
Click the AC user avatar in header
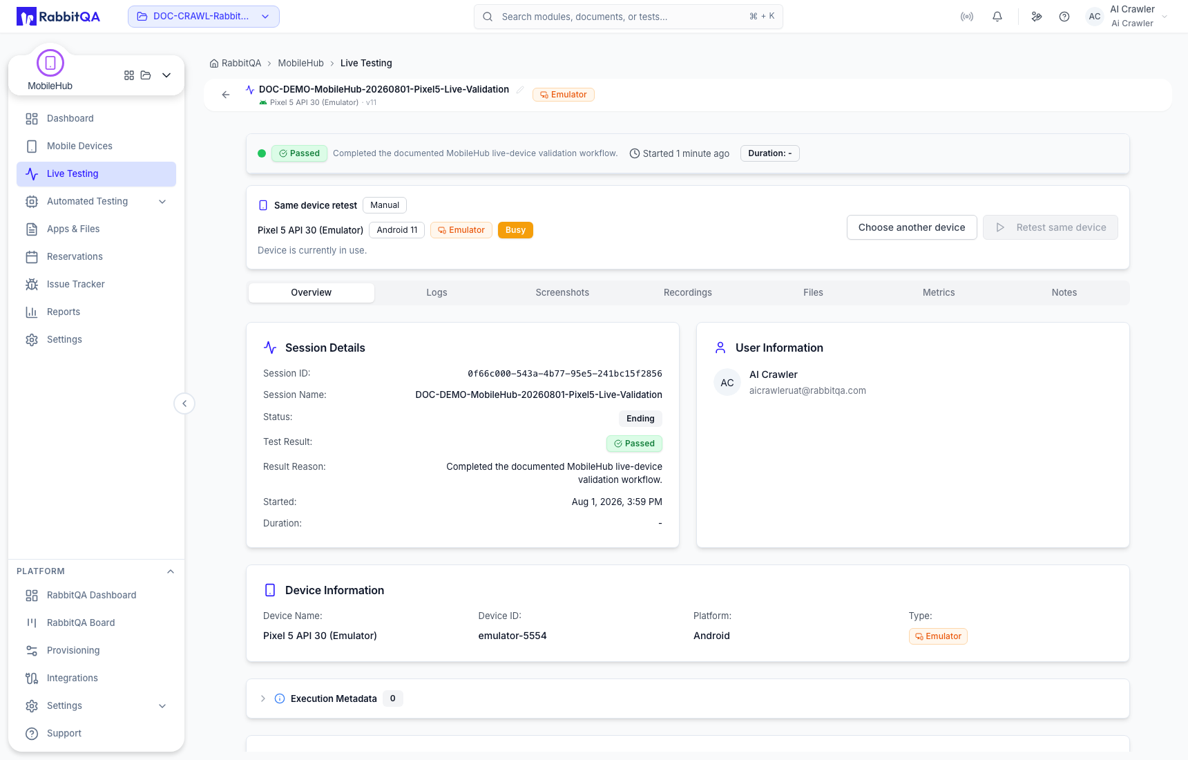click(x=1095, y=17)
